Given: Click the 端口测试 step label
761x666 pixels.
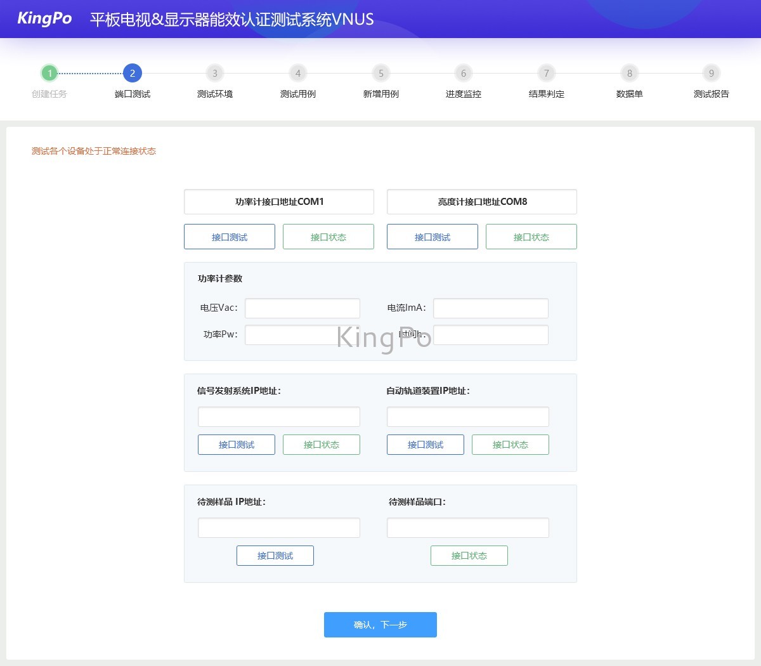Looking at the screenshot, I should (133, 94).
